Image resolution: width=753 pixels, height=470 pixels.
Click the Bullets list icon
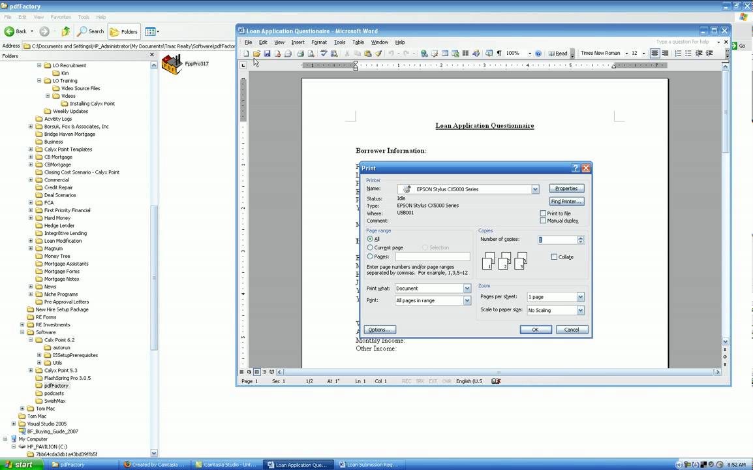[x=688, y=54]
